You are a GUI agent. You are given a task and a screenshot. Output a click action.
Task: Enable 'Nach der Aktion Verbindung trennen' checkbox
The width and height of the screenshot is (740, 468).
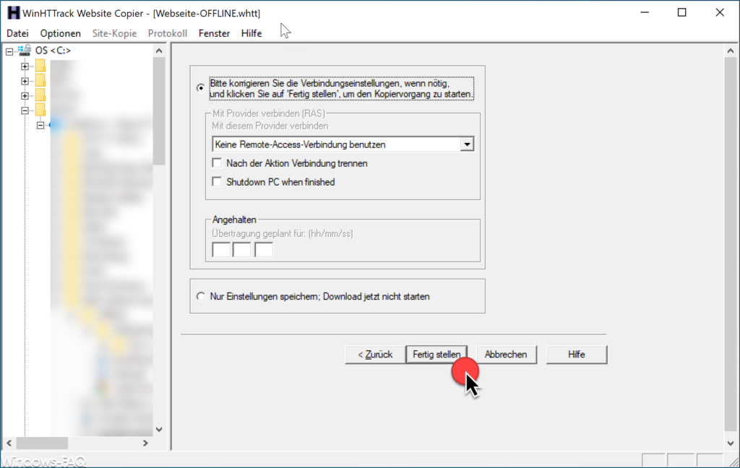(217, 163)
